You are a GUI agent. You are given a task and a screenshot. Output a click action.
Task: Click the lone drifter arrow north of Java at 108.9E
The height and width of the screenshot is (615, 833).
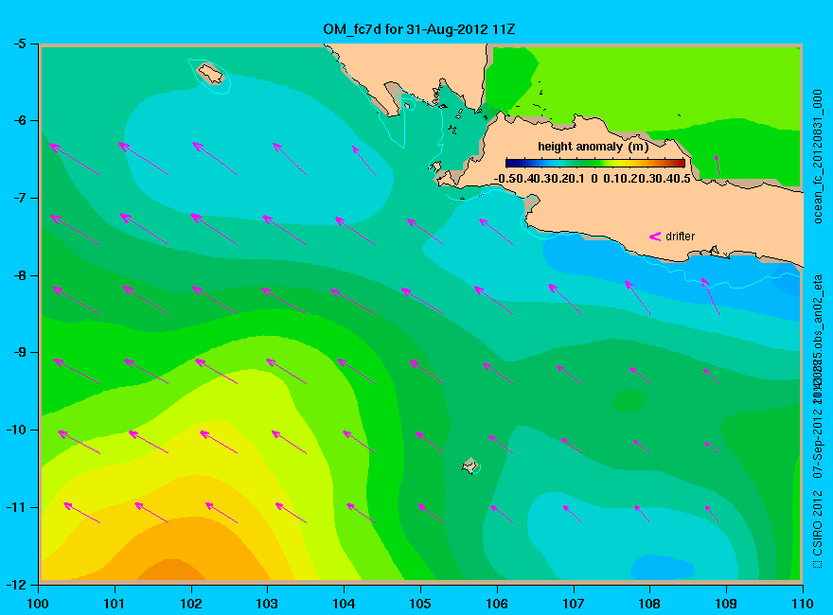point(718,166)
